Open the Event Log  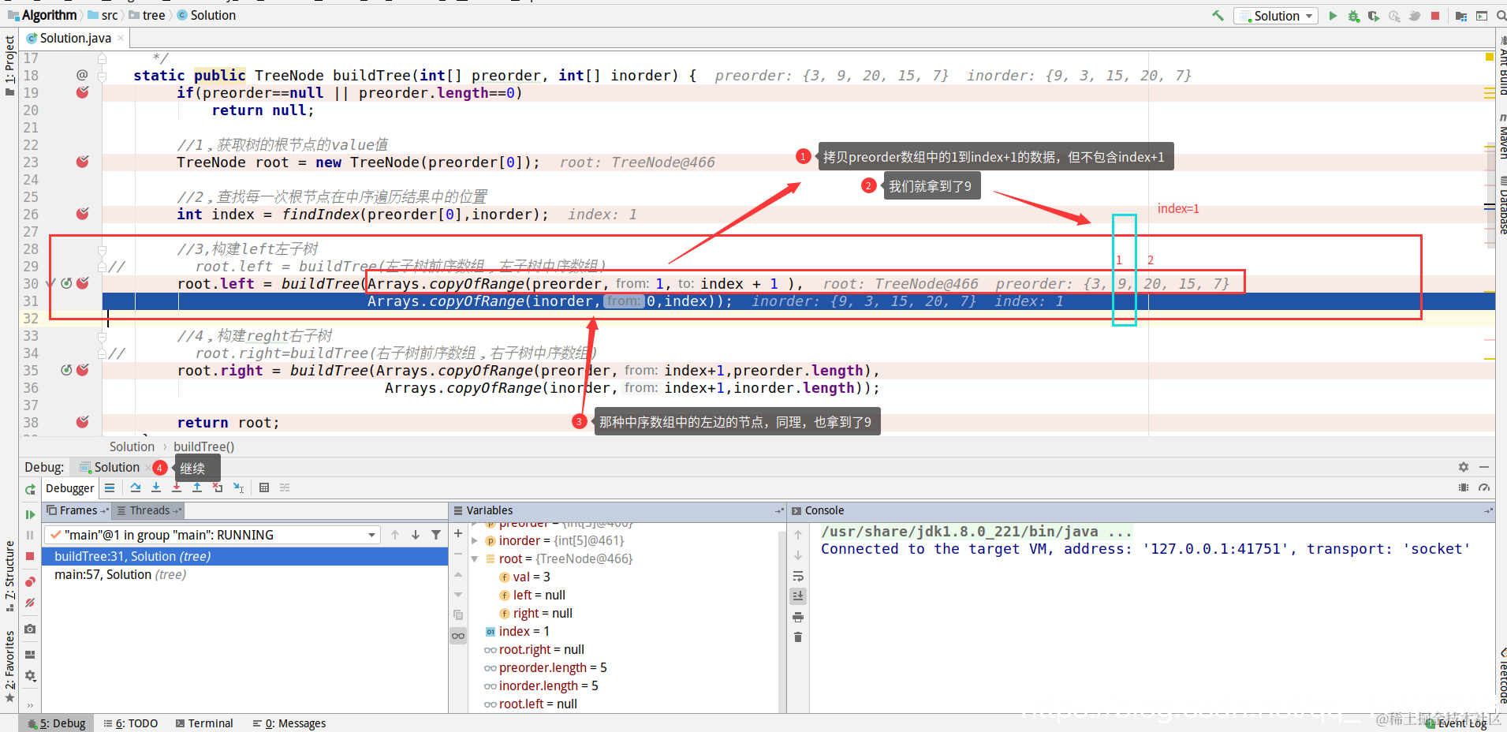coord(1456,723)
